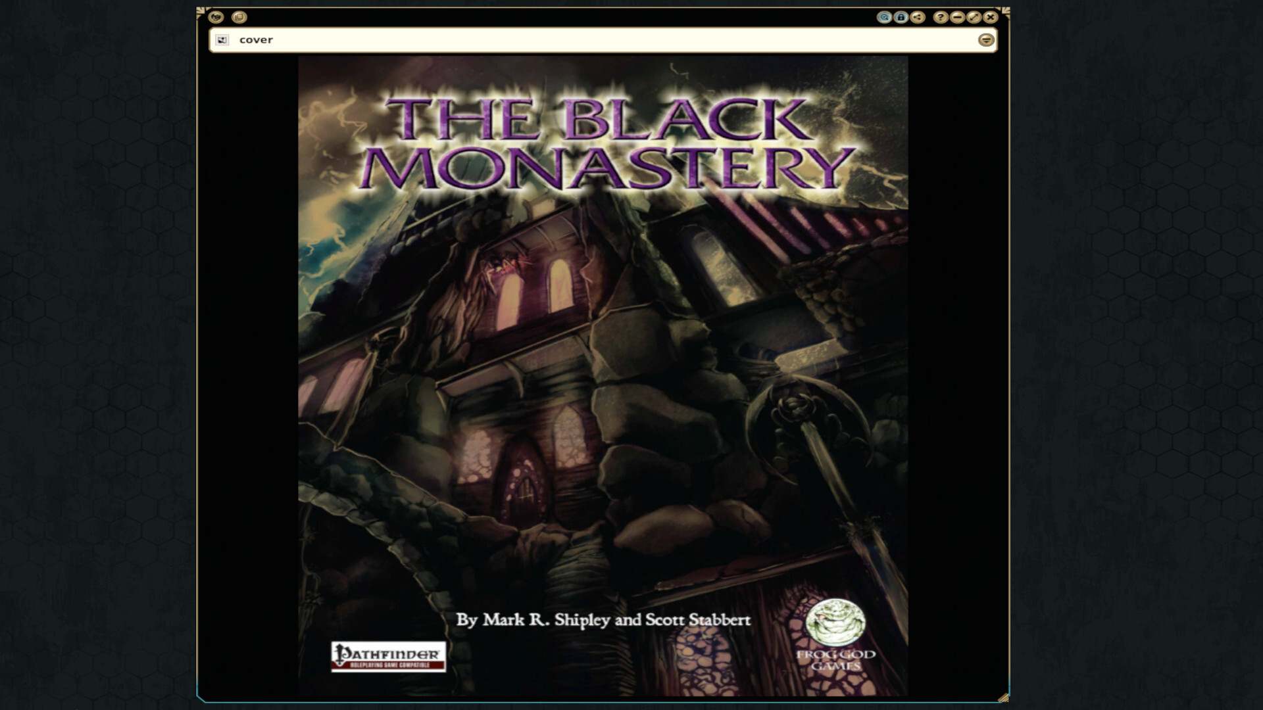Click the window resize corner handle
This screenshot has height=710, width=1263.
(1003, 698)
